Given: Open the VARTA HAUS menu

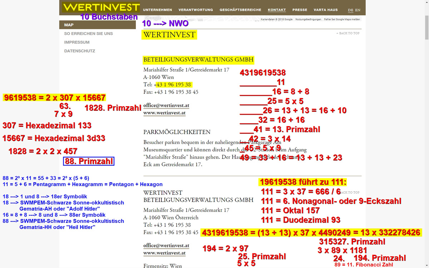Looking at the screenshot, I should pos(326,10).
